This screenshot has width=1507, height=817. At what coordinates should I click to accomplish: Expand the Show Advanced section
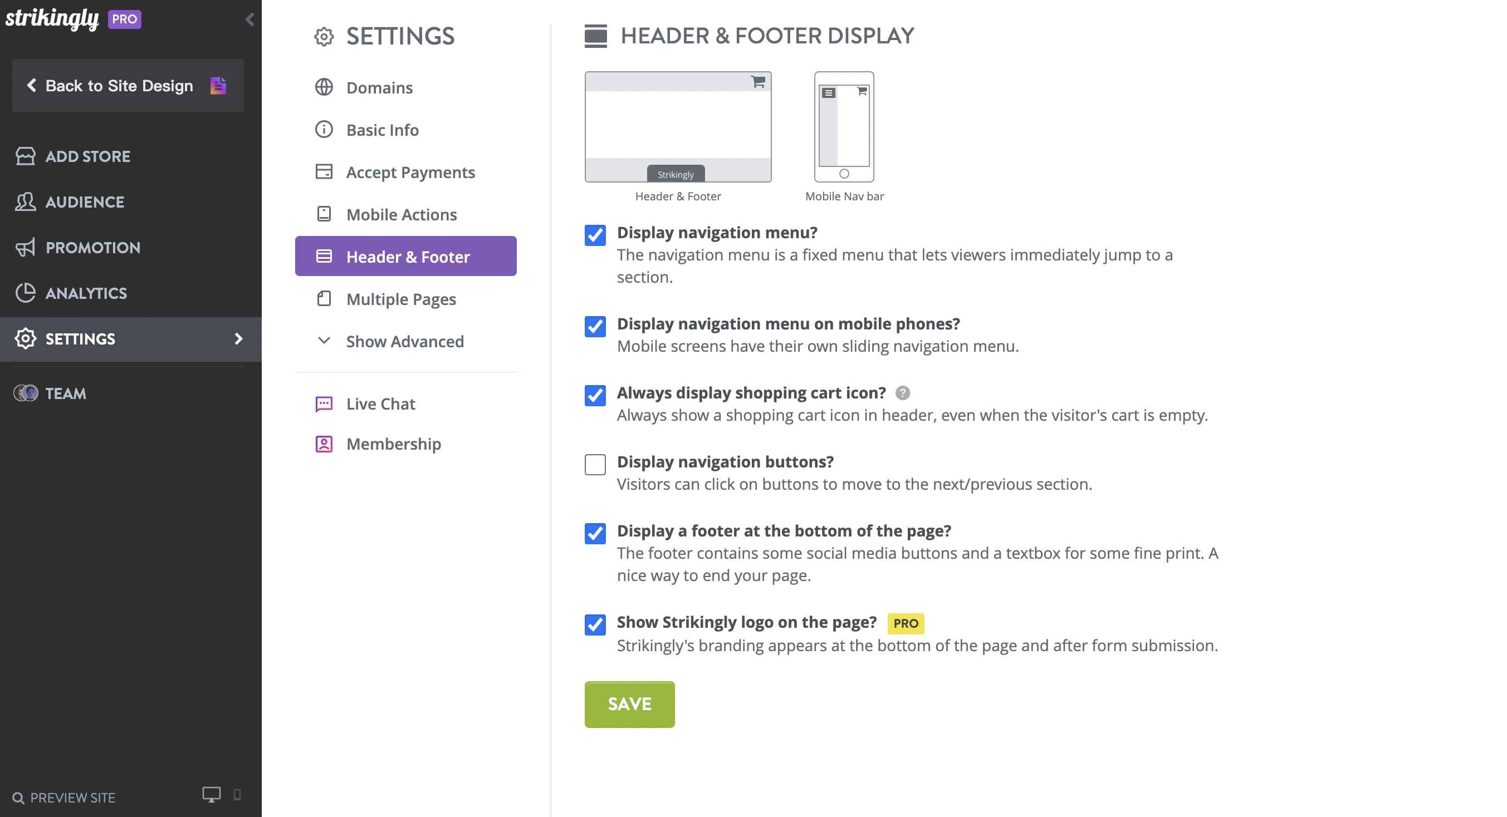coord(404,341)
